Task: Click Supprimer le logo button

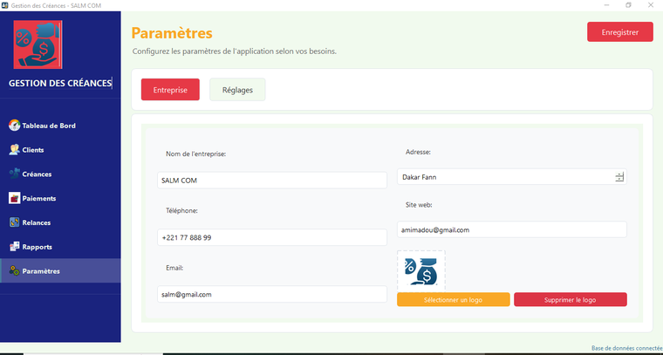Action: [x=571, y=300]
